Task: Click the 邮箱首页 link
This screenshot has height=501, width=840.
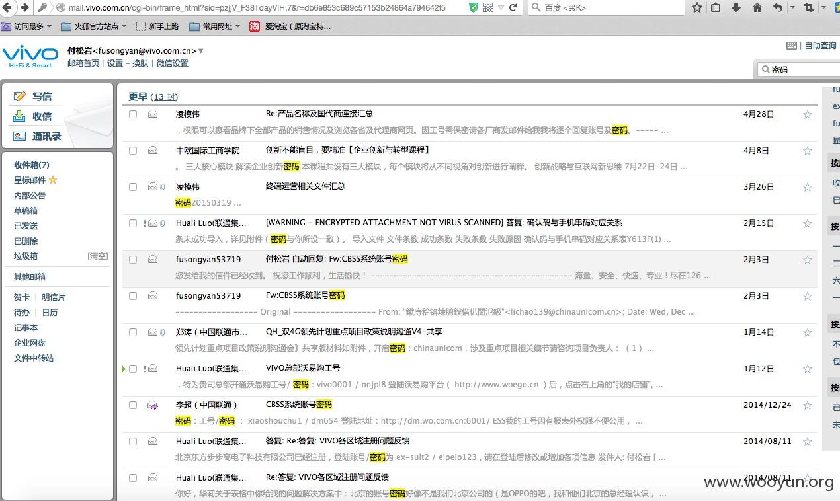Action: pyautogui.click(x=83, y=63)
